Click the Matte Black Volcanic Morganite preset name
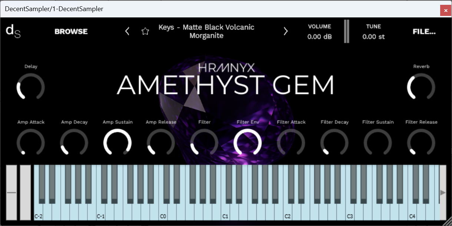Viewport: 452px width, 226px height. pyautogui.click(x=206, y=31)
